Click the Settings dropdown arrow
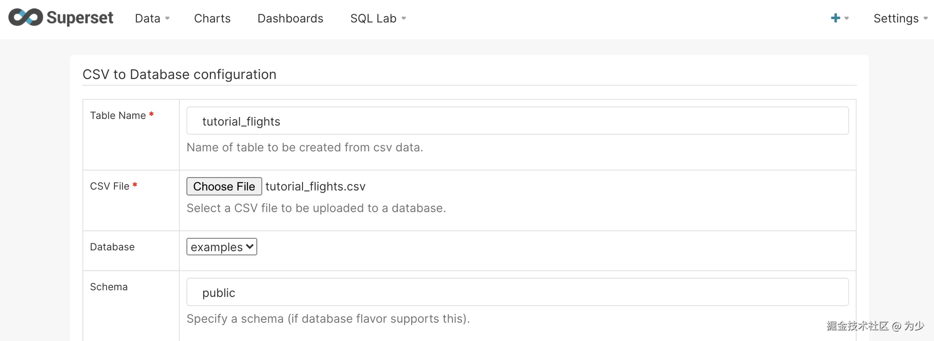 (926, 18)
